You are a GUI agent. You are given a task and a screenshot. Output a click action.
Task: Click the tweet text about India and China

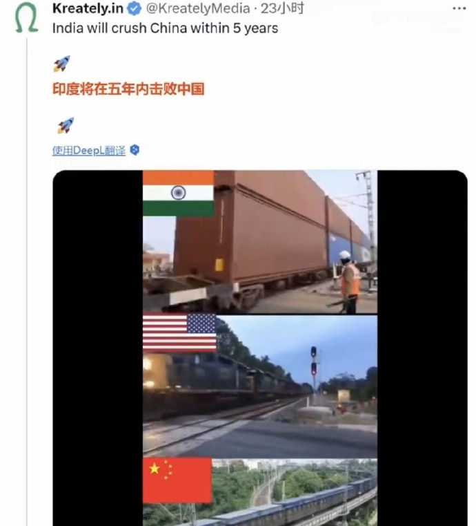point(165,28)
